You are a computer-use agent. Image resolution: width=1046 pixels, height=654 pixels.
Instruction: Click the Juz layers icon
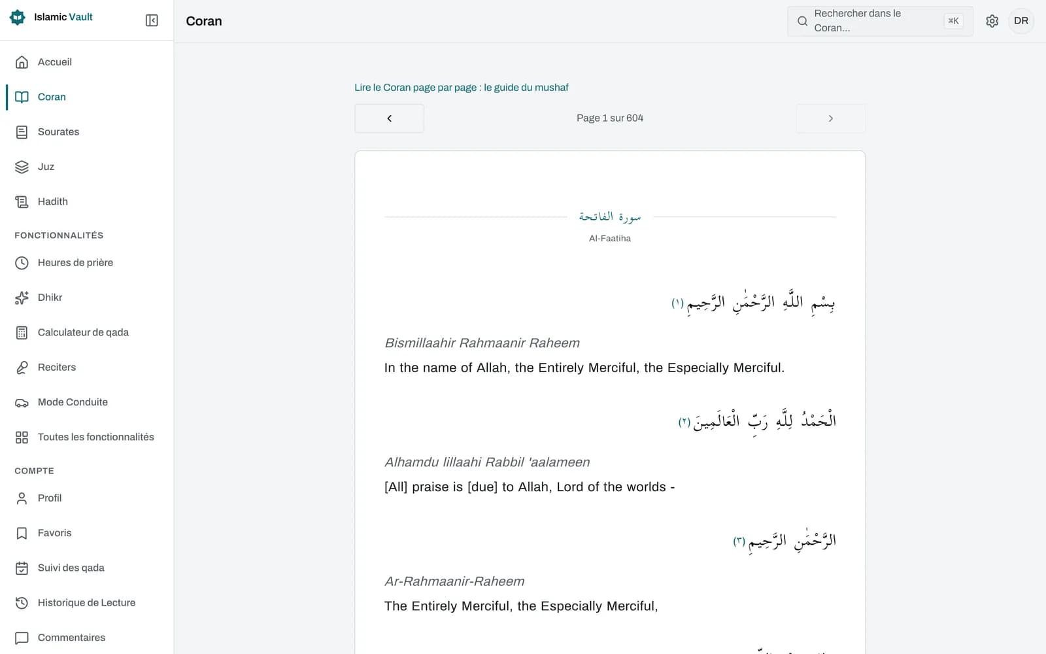(22, 167)
